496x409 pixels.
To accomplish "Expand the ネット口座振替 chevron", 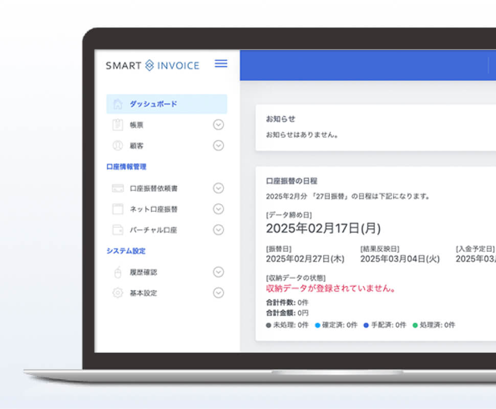I will [218, 209].
